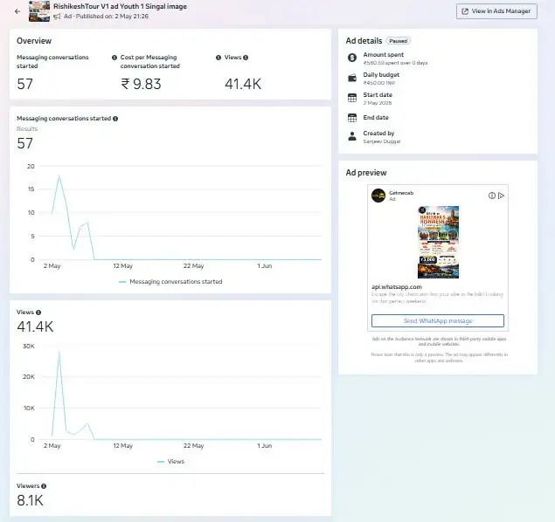Screen dimensions: 555x522
Task: Click the Daily budget wallet icon
Action: pyautogui.click(x=352, y=78)
